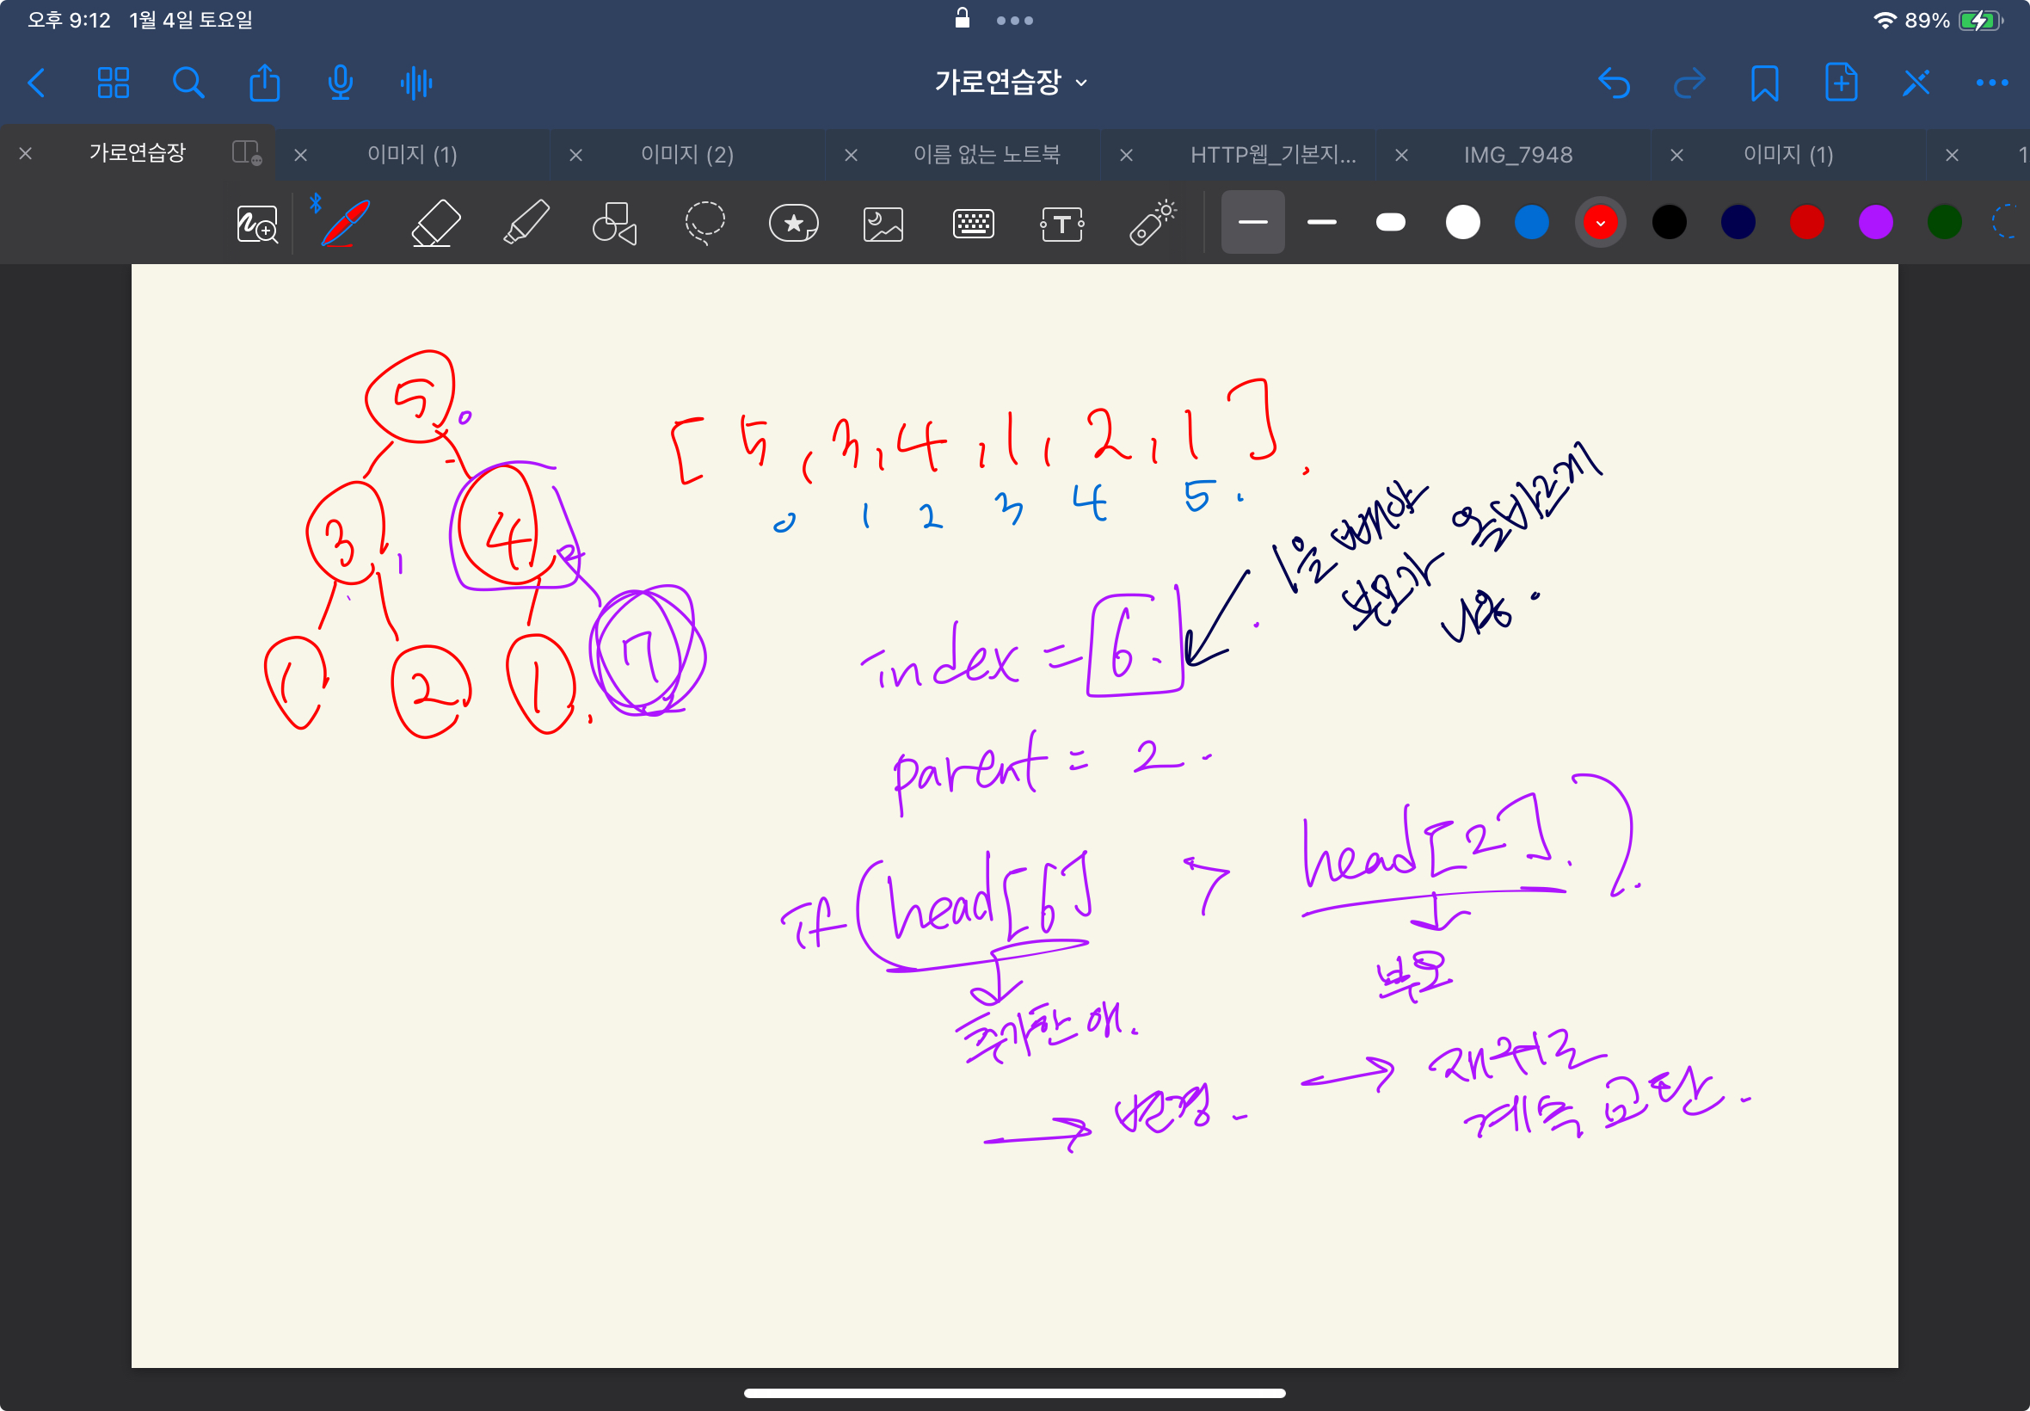Select the Laser pointer tool
Screen dimensions: 2030x1411
(x=1152, y=223)
